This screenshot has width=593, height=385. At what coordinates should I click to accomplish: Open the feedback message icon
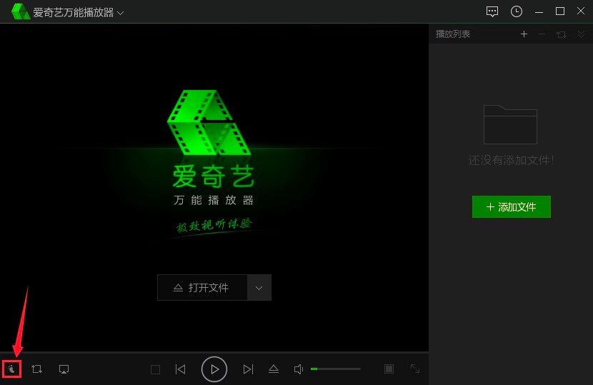point(492,11)
